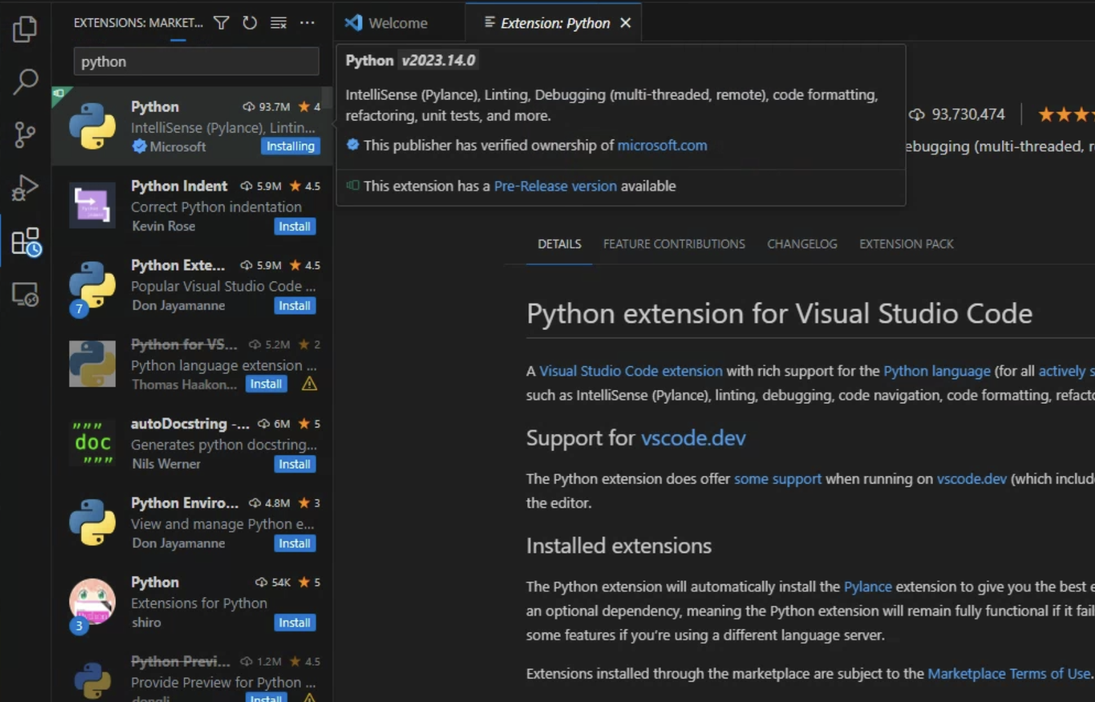This screenshot has height=702, width=1095.
Task: Open the Extensions view icon
Action: pyautogui.click(x=26, y=242)
